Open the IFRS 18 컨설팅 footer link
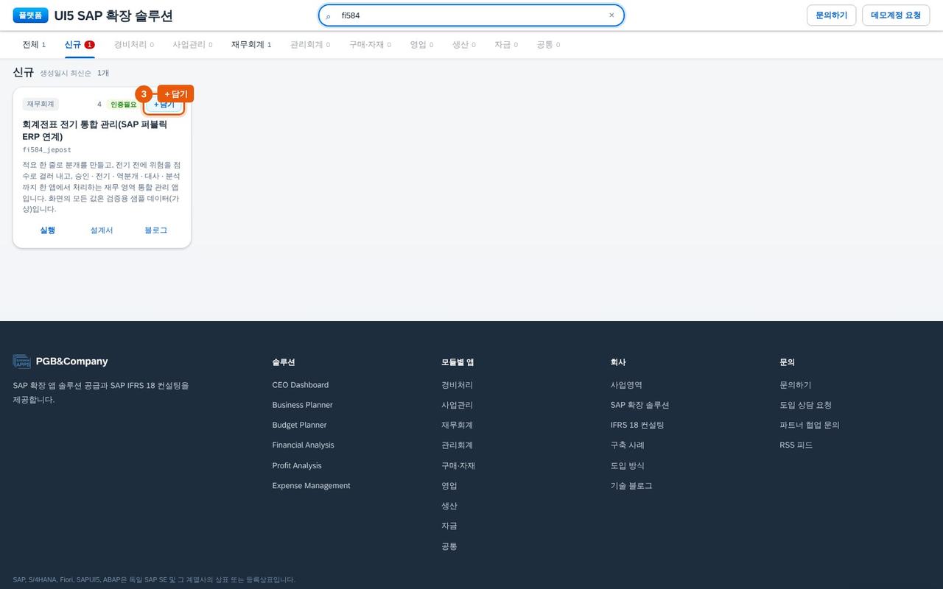 point(637,425)
